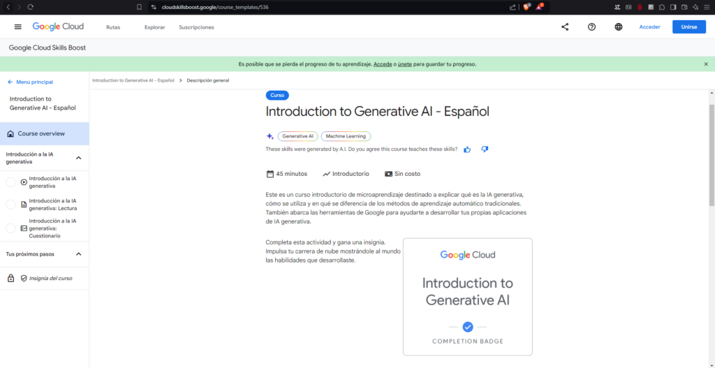The image size is (715, 368).
Task: Toggle completion circle for the Lectura item
Action: tap(10, 204)
